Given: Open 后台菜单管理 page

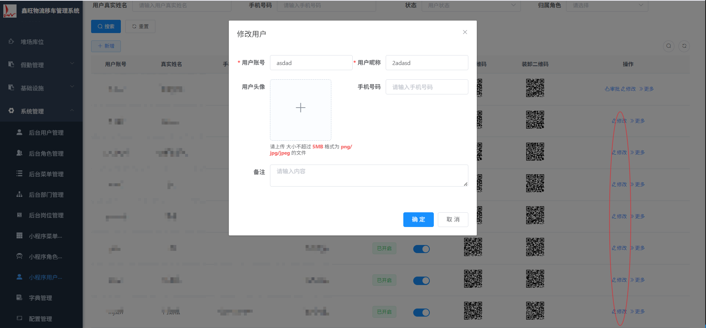Looking at the screenshot, I should [x=41, y=174].
